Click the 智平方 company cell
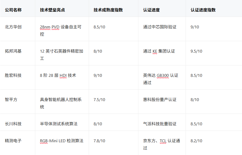Viewport: 242px width, 155px height. (x=11, y=100)
